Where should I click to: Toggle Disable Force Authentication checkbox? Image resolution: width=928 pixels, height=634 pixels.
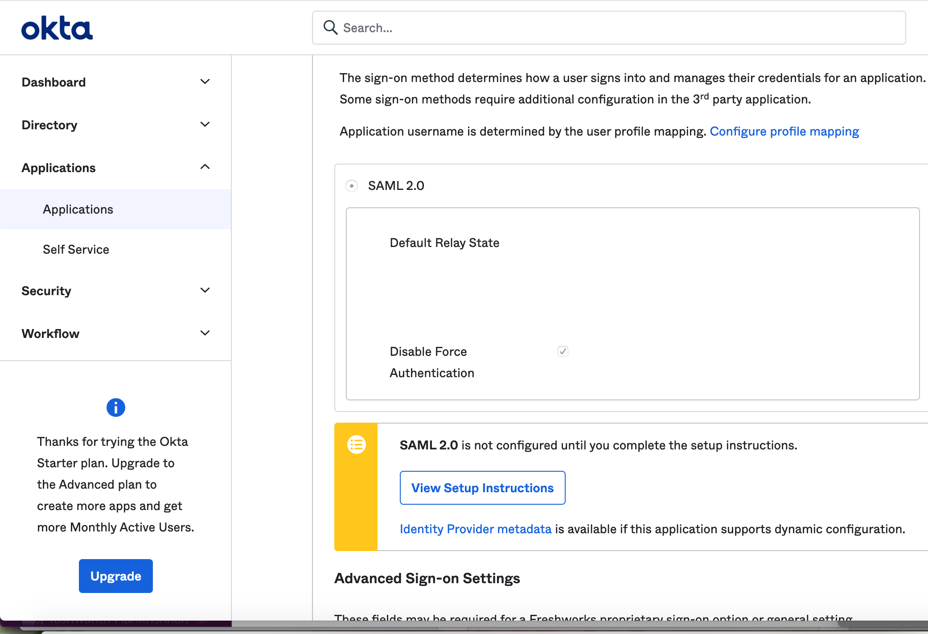click(x=563, y=351)
